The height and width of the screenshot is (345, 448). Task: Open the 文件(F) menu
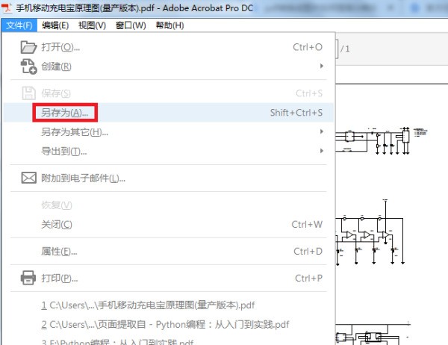pos(19,25)
